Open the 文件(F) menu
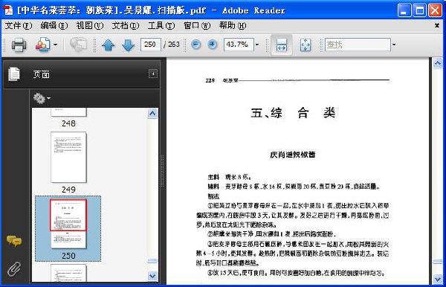 point(19,26)
